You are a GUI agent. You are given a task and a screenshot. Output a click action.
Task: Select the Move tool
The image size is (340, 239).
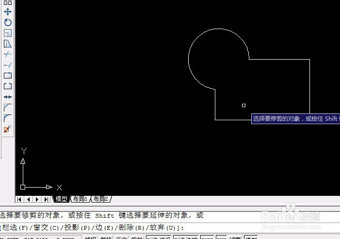[x=8, y=12]
